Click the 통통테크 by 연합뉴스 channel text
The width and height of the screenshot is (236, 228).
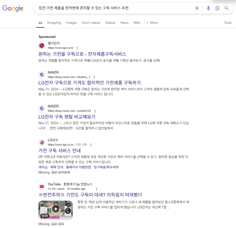(78, 184)
